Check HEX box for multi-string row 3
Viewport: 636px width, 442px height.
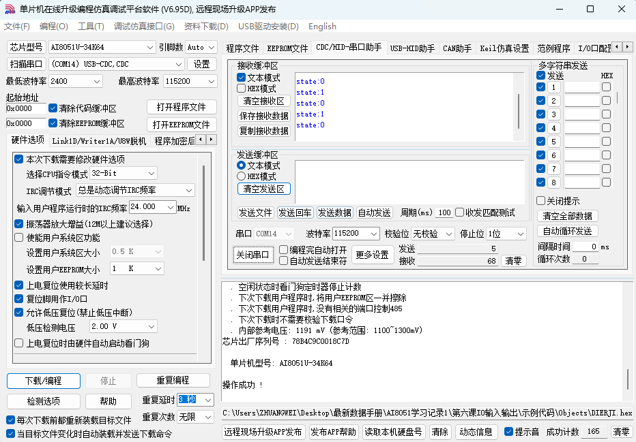tap(607, 114)
